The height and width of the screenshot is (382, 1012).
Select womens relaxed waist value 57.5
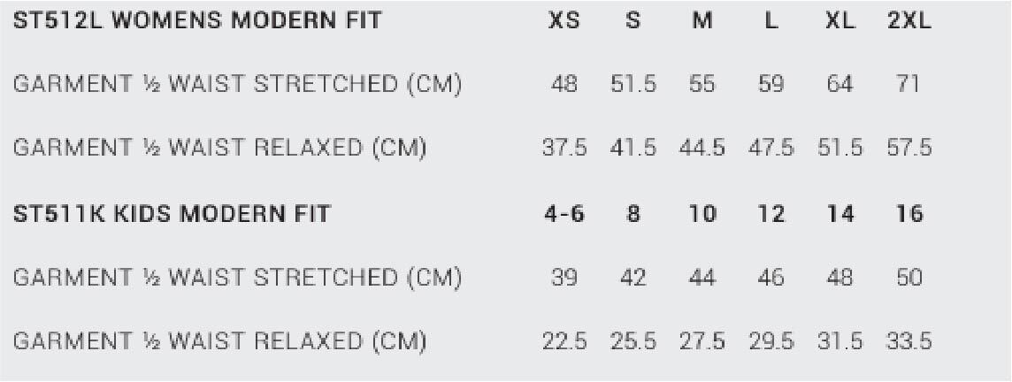pyautogui.click(x=909, y=149)
